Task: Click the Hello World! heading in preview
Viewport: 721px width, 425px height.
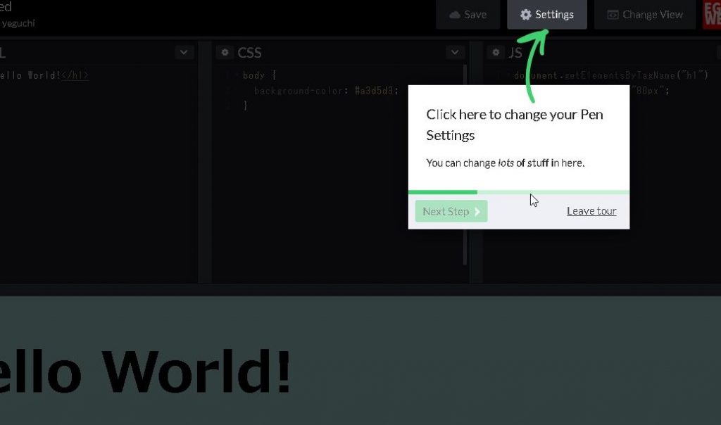Action: pos(144,370)
